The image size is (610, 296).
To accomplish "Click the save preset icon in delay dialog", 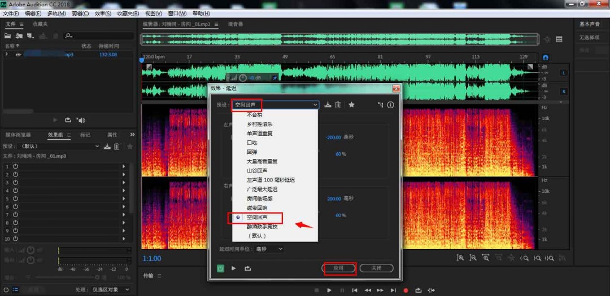I will click(328, 105).
